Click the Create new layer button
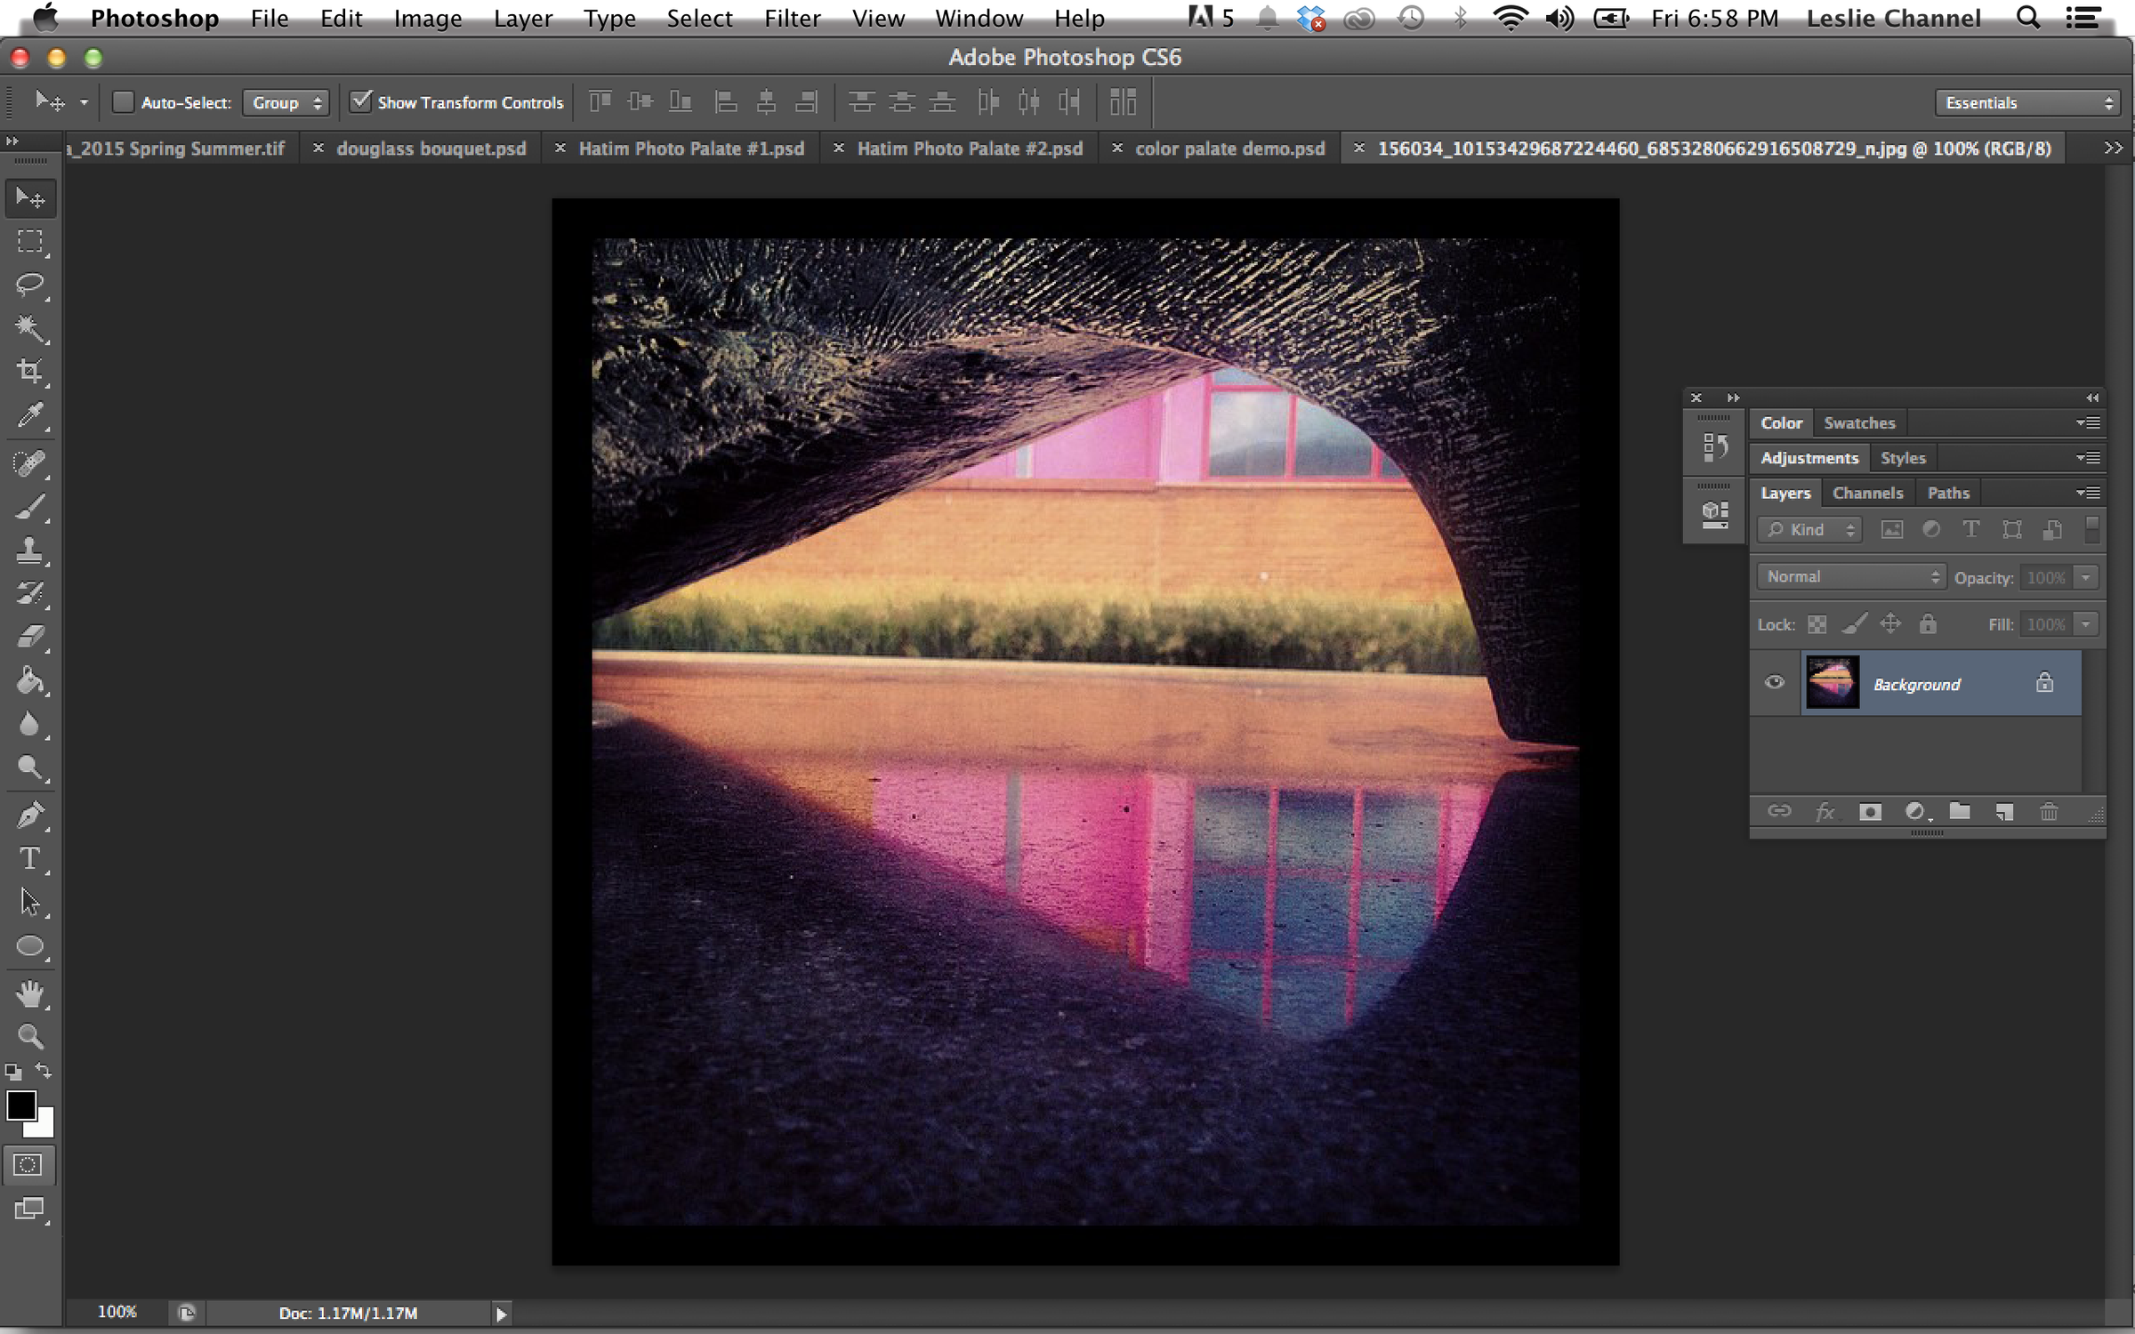The image size is (2135, 1334). [2003, 811]
